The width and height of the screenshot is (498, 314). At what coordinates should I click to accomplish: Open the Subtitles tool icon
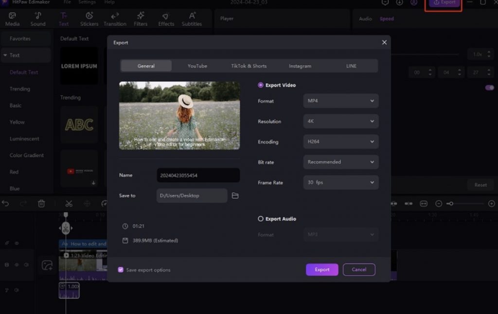point(192,16)
